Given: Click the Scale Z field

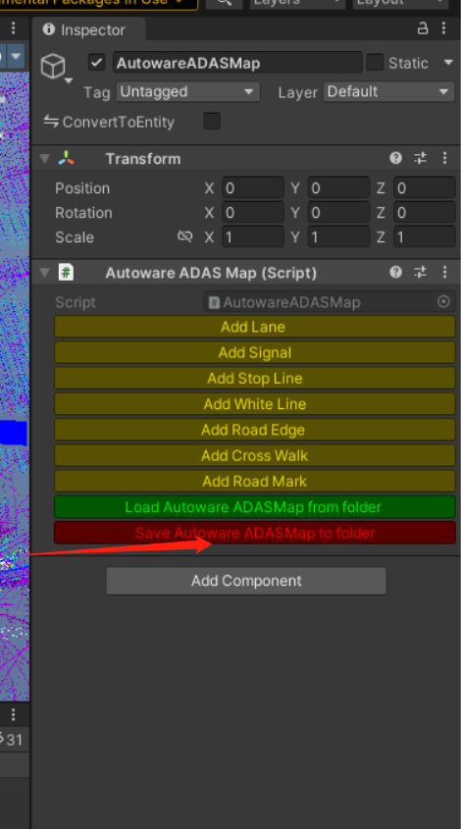Looking at the screenshot, I should (424, 236).
